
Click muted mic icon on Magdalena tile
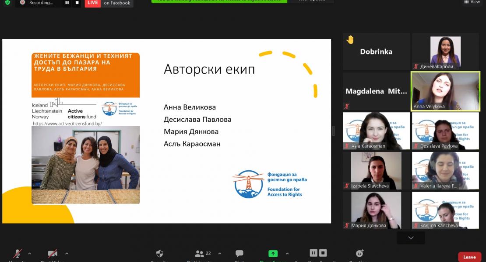tap(347, 106)
